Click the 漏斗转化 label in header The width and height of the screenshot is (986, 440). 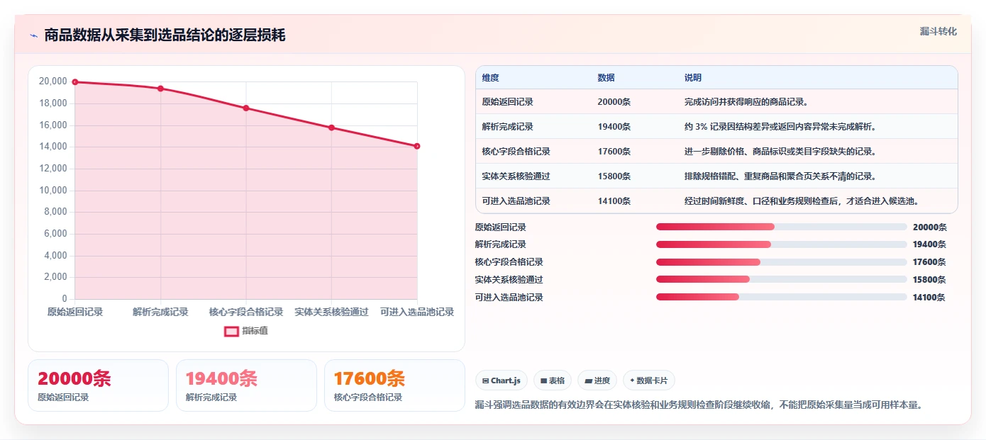(938, 31)
